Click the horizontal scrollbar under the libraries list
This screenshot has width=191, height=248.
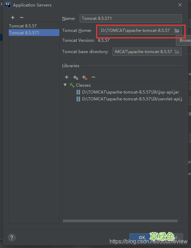coord(120,221)
